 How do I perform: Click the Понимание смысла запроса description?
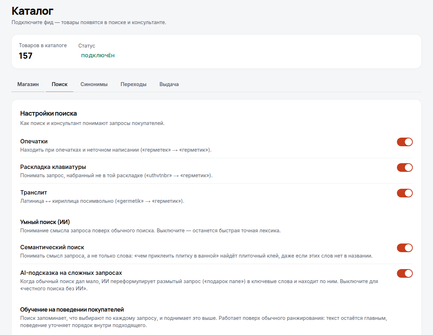click(150, 230)
